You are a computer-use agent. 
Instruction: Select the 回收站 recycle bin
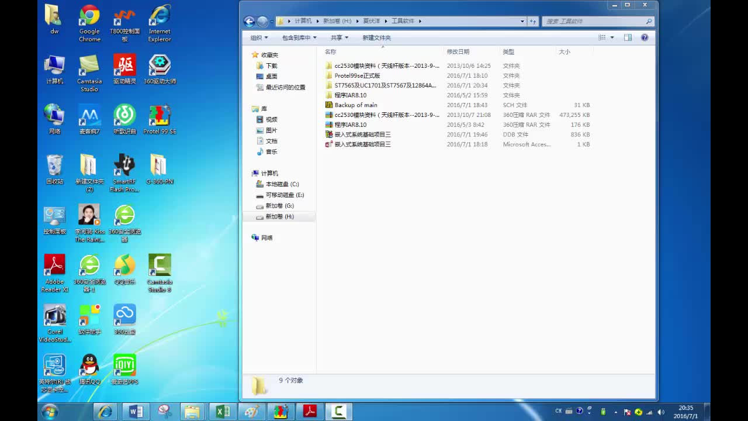(x=54, y=170)
